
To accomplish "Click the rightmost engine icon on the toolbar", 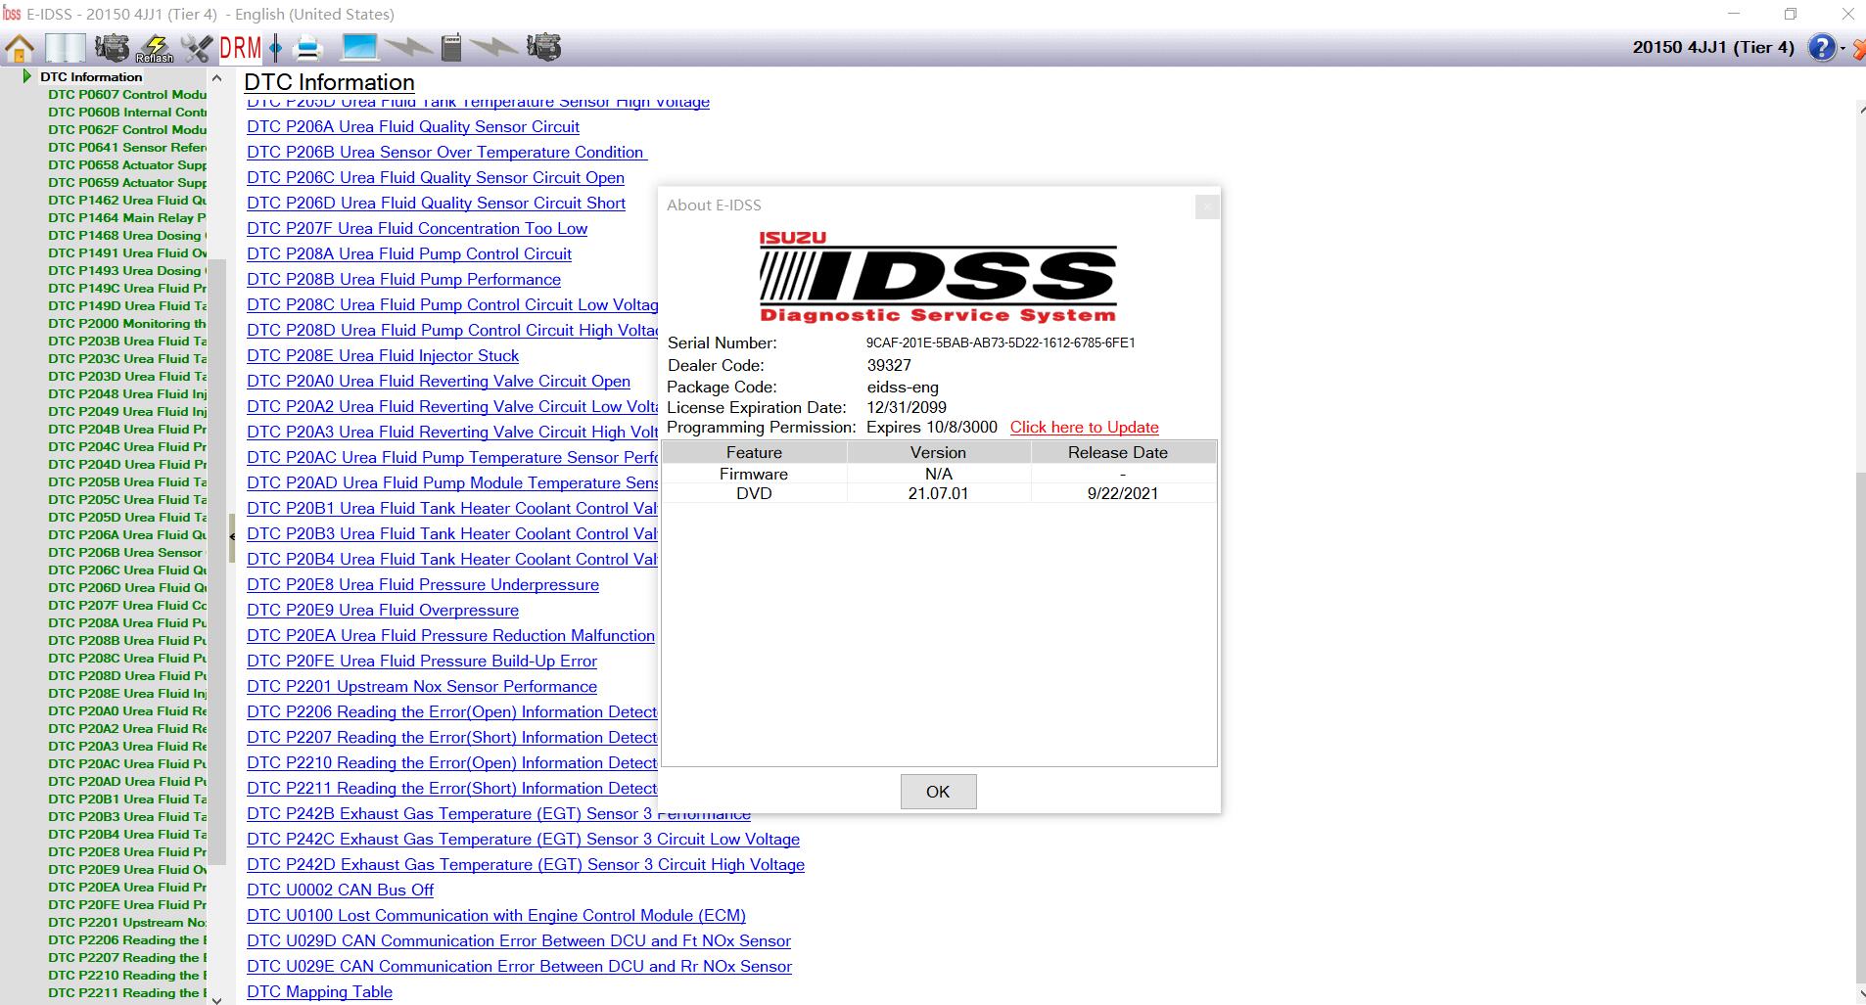I will tap(544, 46).
